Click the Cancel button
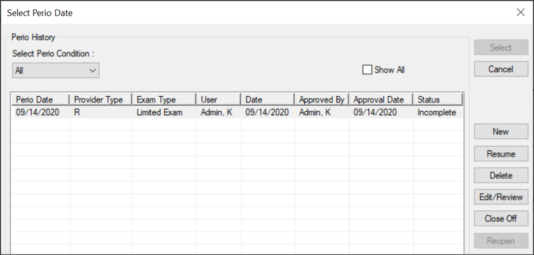The width and height of the screenshot is (534, 255). click(x=500, y=69)
